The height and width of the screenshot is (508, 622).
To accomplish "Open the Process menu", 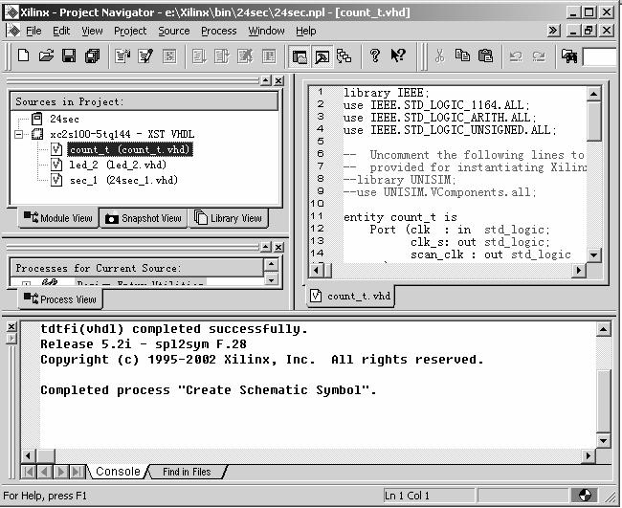I will click(x=218, y=31).
